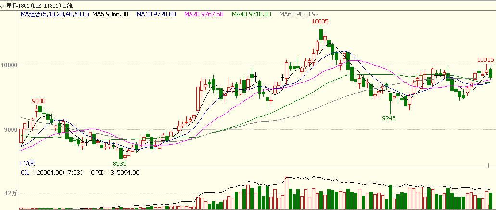The image size is (496, 210).
Task: Click the 9000 price axis label
Action: coord(10,130)
